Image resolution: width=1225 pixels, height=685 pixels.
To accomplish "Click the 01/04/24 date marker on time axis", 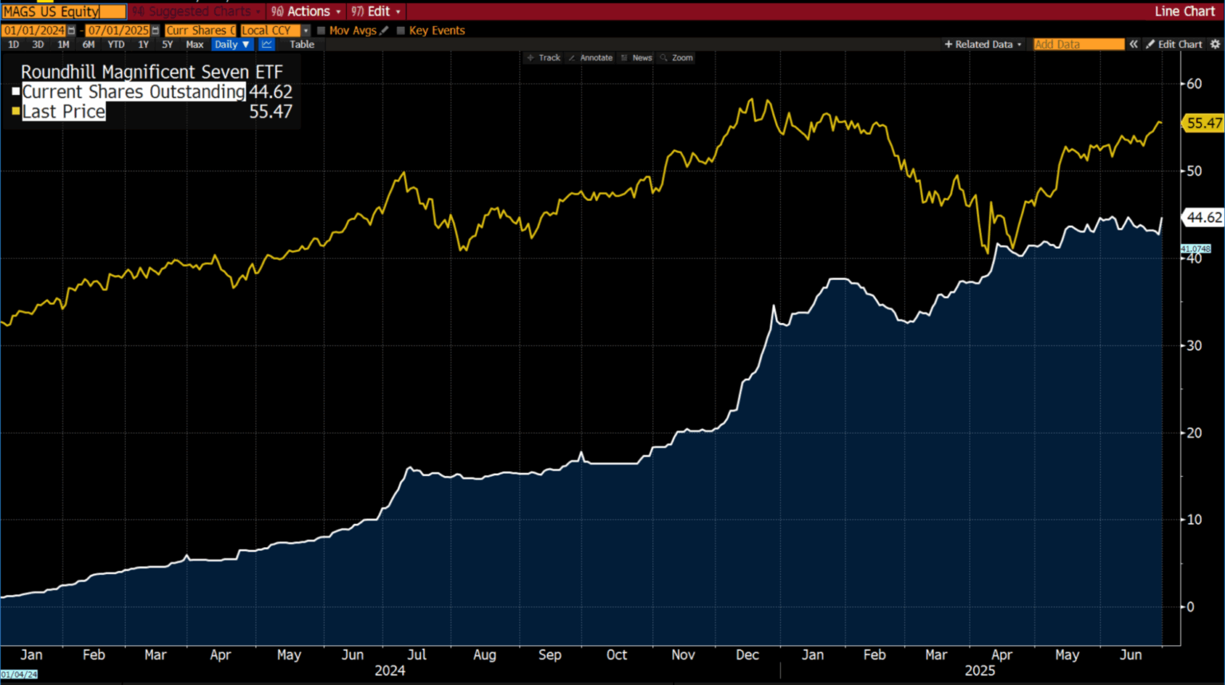I will pyautogui.click(x=19, y=675).
